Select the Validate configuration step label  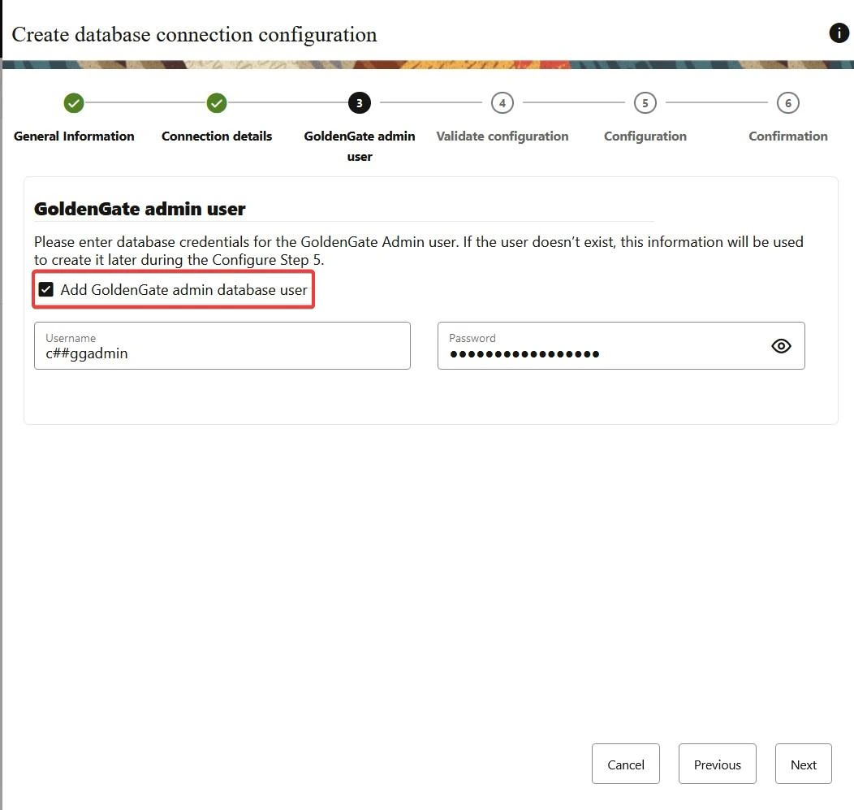502,136
